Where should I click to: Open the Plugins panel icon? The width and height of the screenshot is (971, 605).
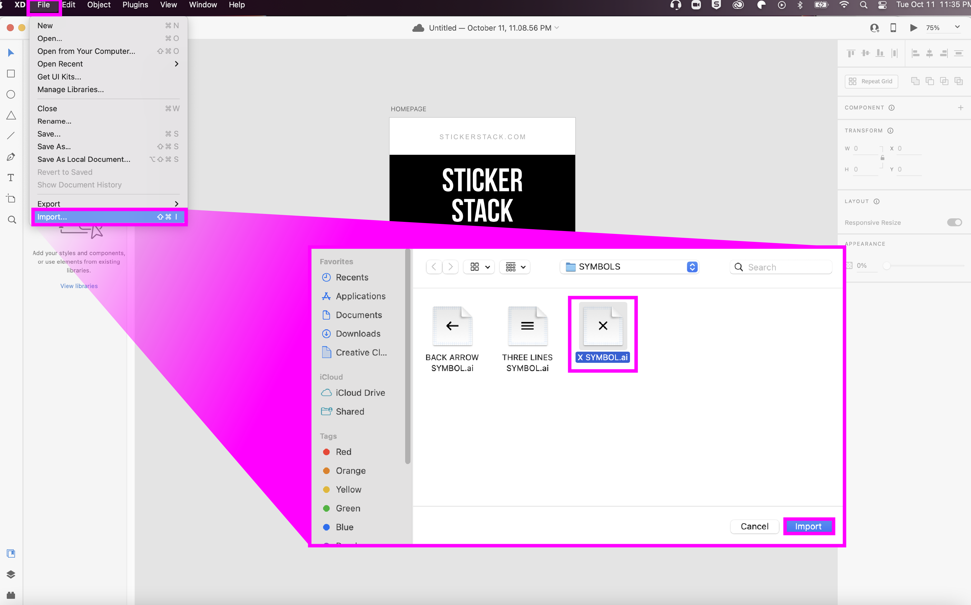click(11, 595)
